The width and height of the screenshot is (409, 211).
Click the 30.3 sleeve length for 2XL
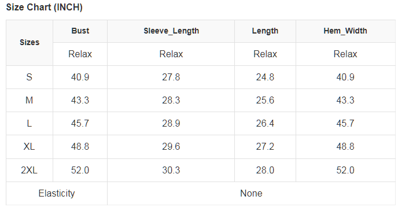pyautogui.click(x=171, y=170)
